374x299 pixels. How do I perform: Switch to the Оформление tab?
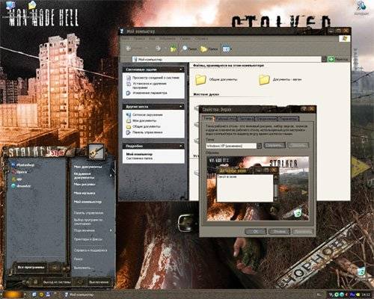266,119
